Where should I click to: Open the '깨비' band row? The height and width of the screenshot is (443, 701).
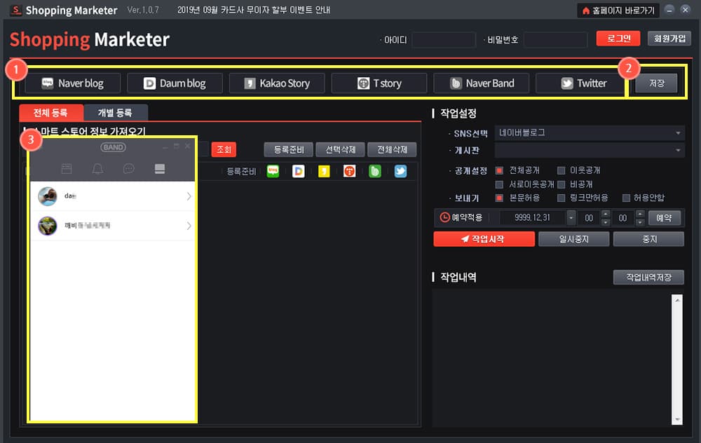coord(113,226)
